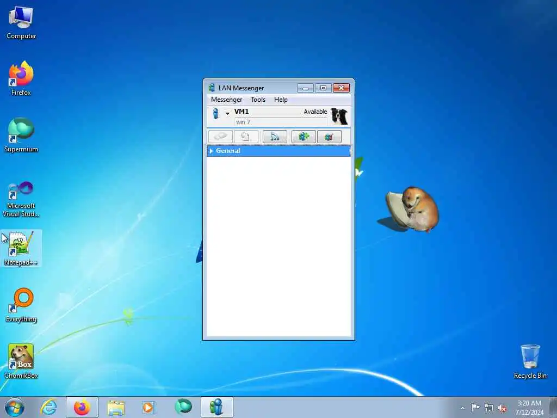
Task: Close the LAN Messenger window
Action: point(342,88)
